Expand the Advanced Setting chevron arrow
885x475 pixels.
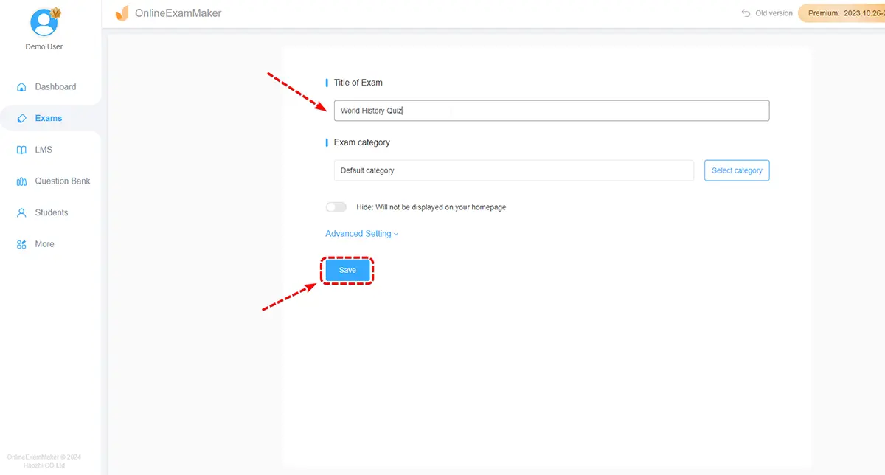396,235
